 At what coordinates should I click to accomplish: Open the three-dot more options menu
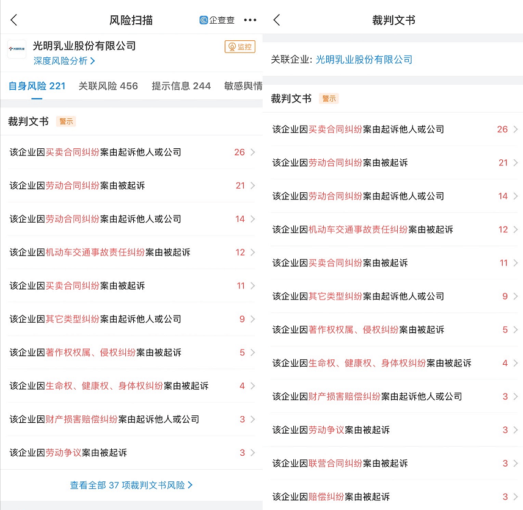250,20
